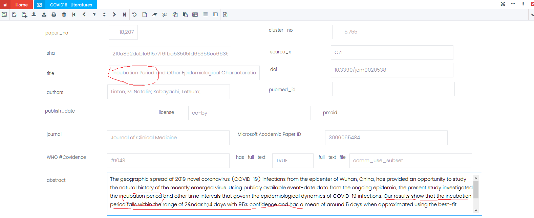Switch to list view icon
Viewport: 534px width, 218px height.
[x=205, y=15]
